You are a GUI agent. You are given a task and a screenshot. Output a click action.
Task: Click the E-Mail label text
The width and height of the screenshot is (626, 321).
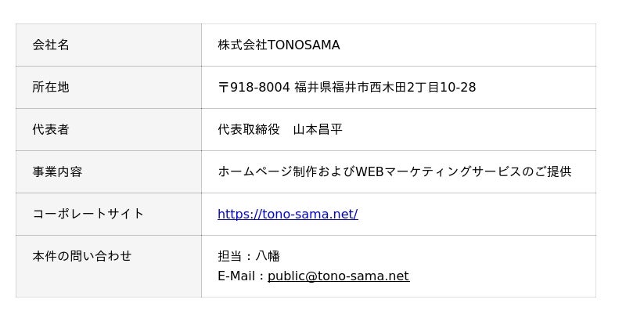[x=237, y=276]
